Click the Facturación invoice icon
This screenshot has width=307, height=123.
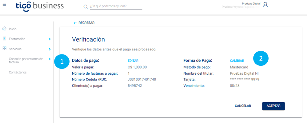(5, 39)
